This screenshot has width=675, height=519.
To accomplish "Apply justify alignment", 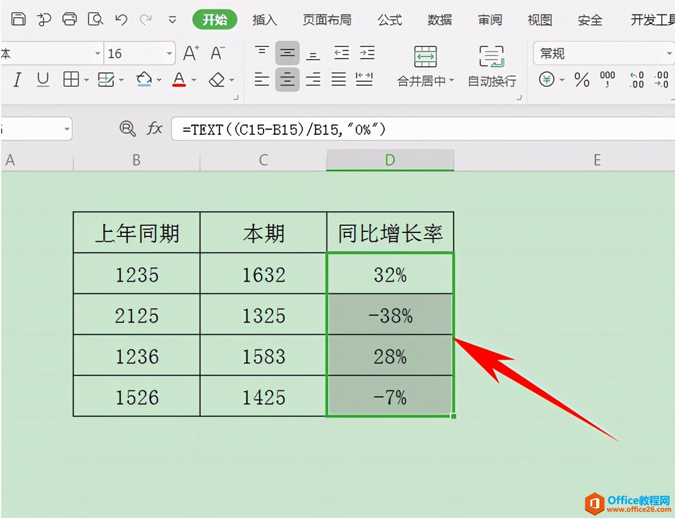I will point(339,80).
